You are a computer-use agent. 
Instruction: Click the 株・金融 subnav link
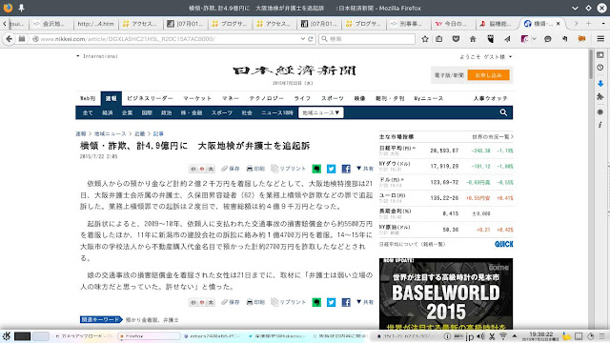pos(191,112)
